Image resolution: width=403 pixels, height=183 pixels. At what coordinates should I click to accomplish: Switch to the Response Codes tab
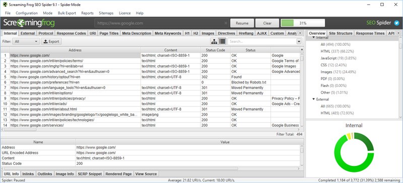click(72, 33)
